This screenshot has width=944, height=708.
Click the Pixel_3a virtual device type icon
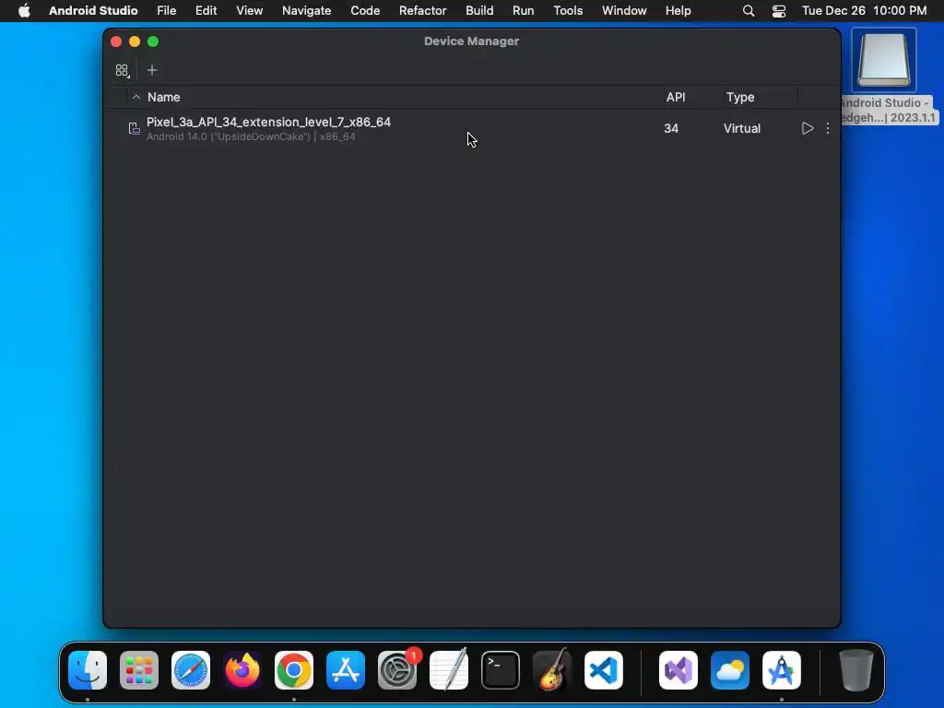click(x=135, y=128)
